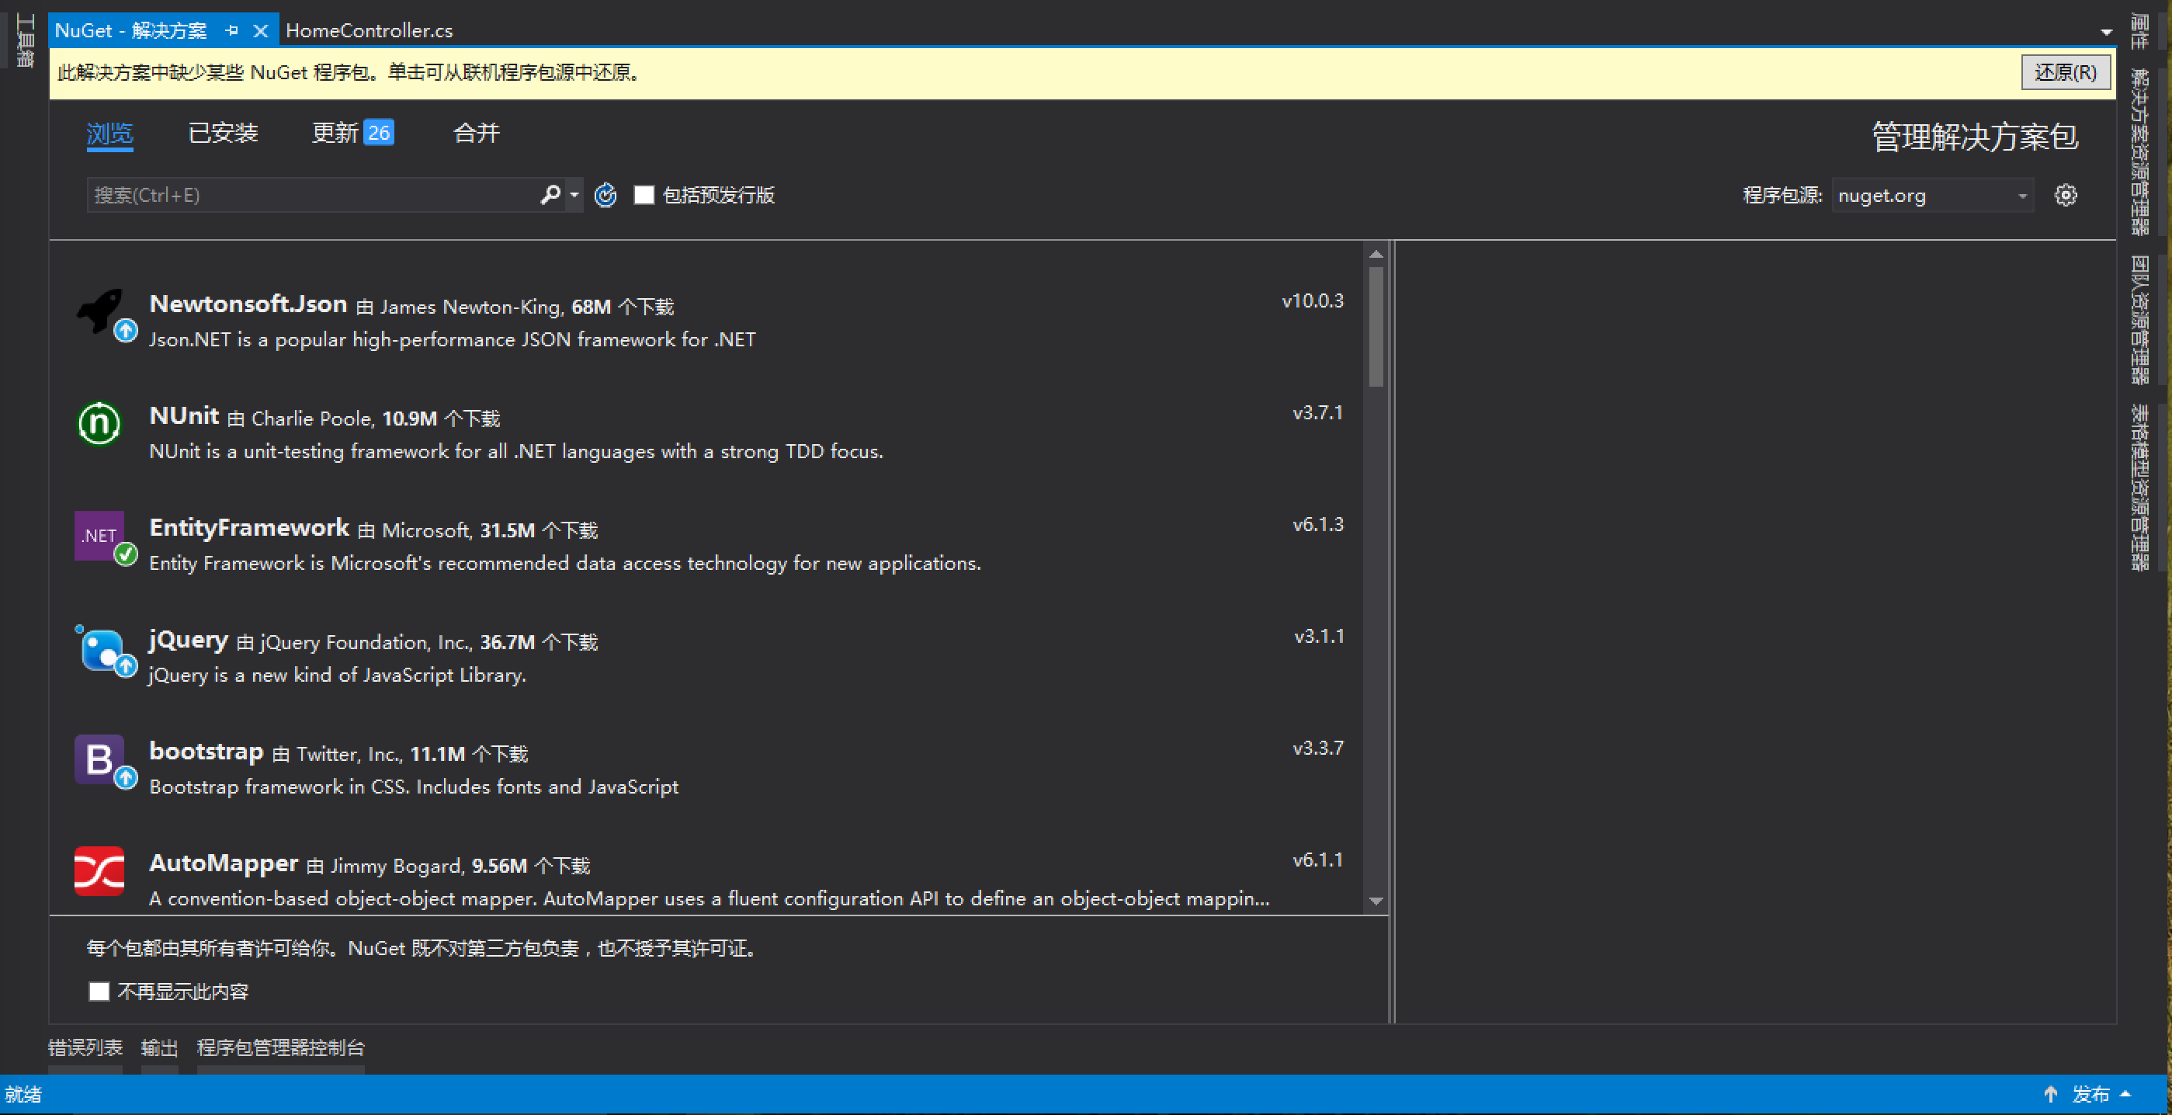The image size is (2172, 1115).
Task: Open package source settings gear
Action: click(2066, 196)
